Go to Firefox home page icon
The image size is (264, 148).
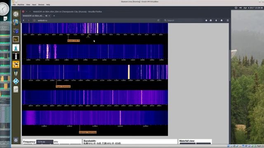click(222, 20)
